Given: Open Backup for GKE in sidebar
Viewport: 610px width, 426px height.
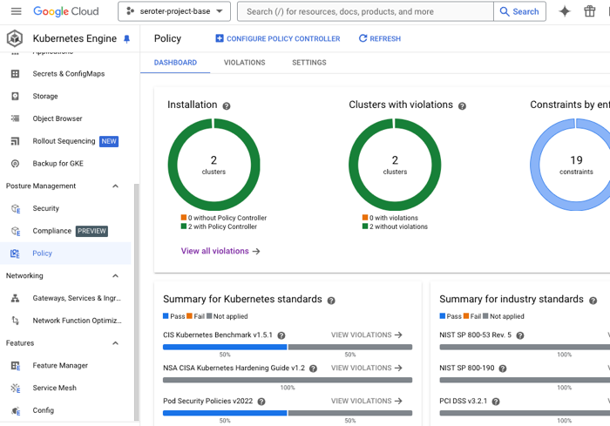Looking at the screenshot, I should (x=58, y=164).
